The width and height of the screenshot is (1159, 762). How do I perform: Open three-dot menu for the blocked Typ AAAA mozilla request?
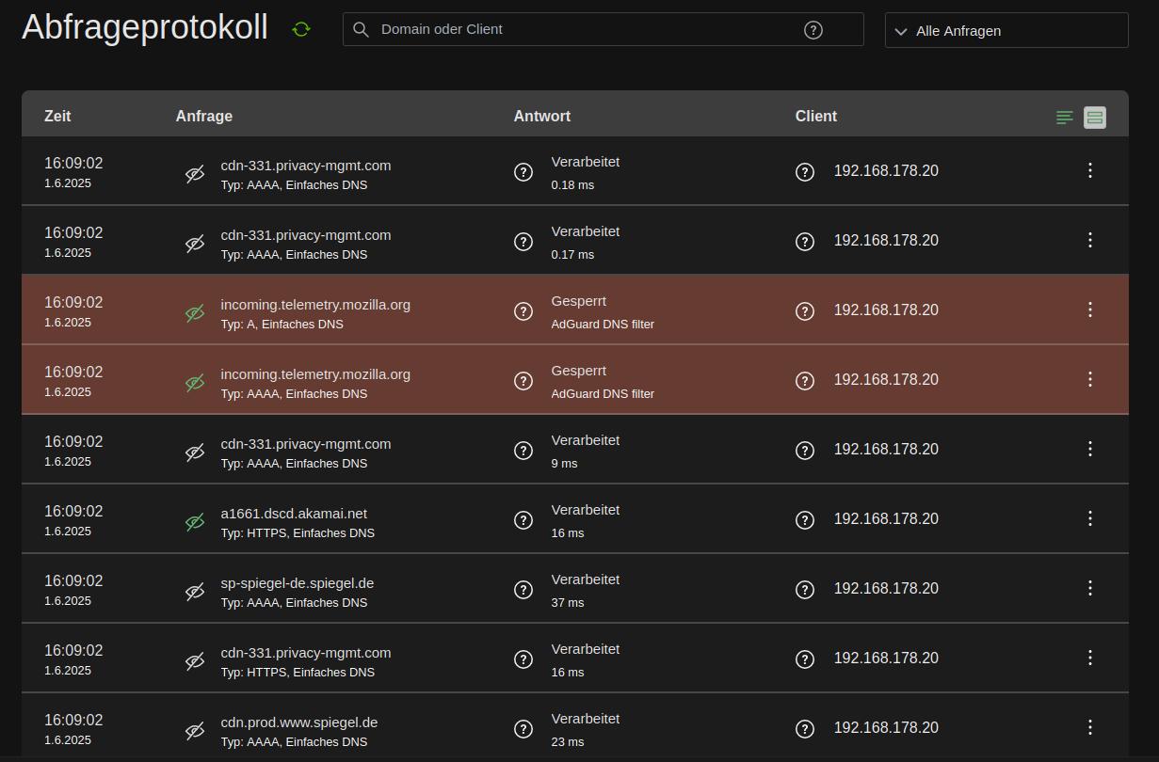tap(1090, 379)
